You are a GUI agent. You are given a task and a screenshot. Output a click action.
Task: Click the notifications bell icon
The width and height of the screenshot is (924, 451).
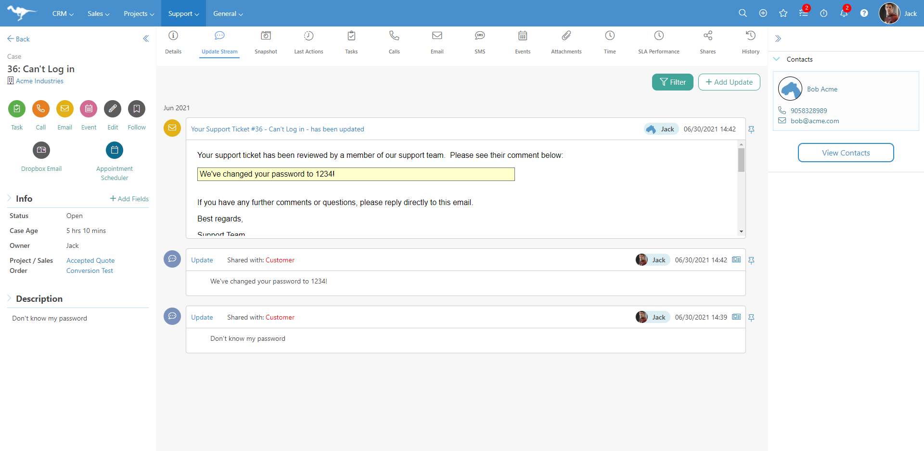tap(844, 13)
